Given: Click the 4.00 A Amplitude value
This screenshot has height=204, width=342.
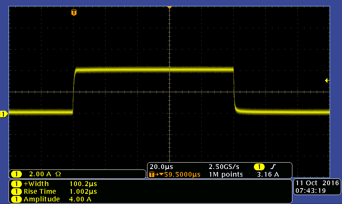Looking at the screenshot, I should 80,199.
